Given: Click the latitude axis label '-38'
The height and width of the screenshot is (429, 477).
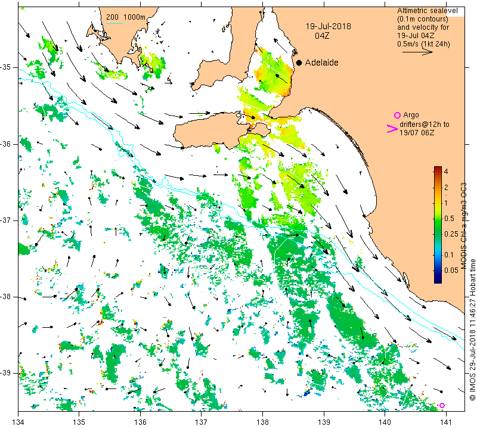Looking at the screenshot, I should coord(6,297).
